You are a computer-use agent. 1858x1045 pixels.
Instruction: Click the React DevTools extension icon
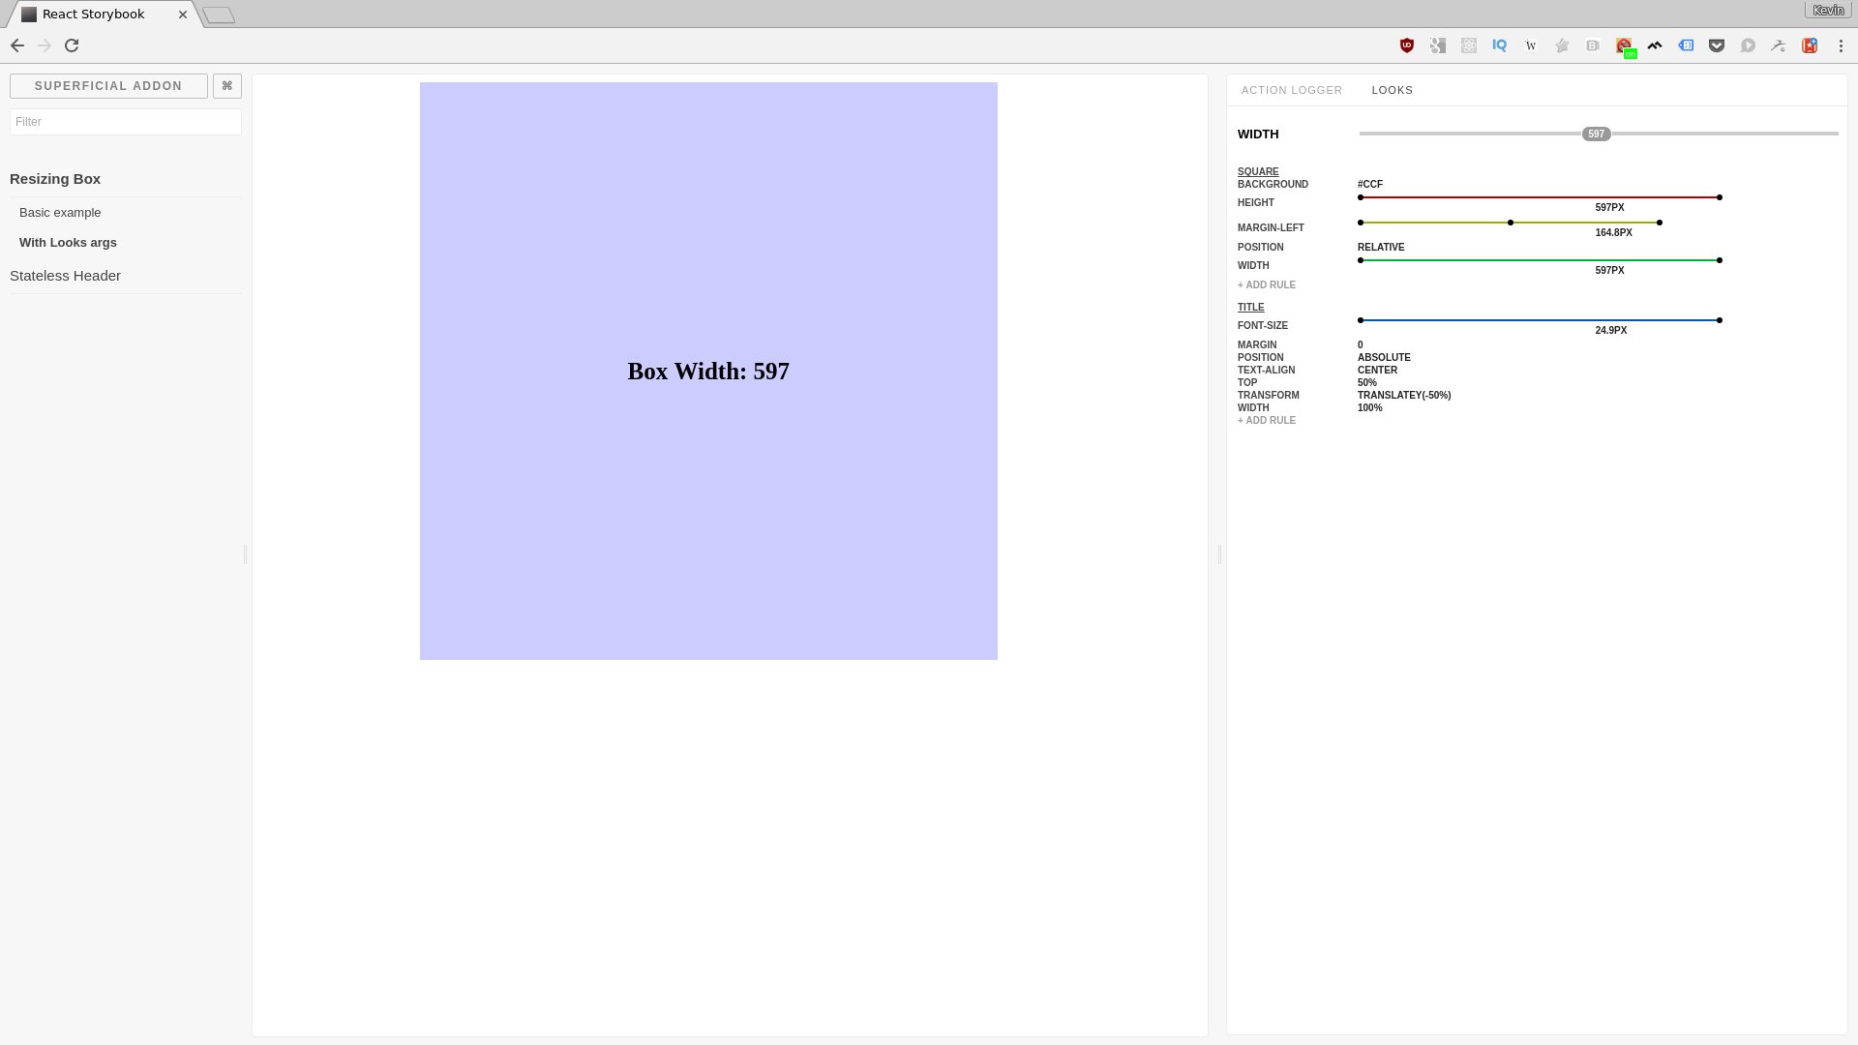click(1469, 45)
